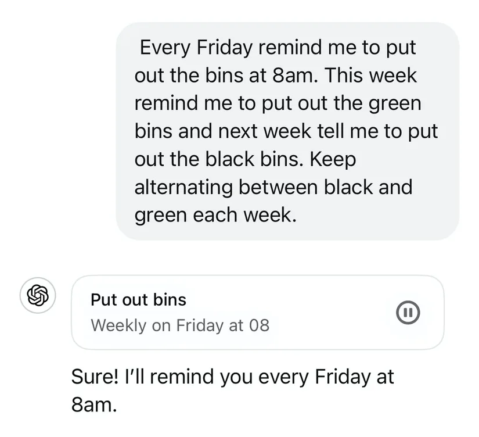Open the Put out bins task card
Screen dimensions: 479x437
[x=258, y=312]
